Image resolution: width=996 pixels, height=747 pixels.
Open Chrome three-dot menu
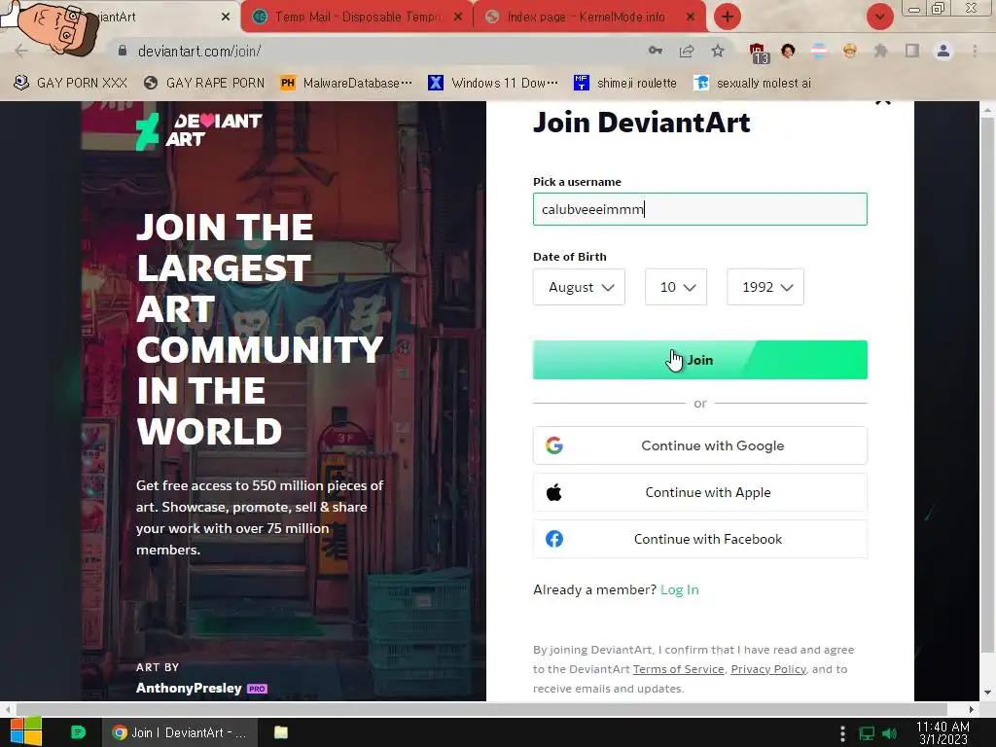click(975, 51)
